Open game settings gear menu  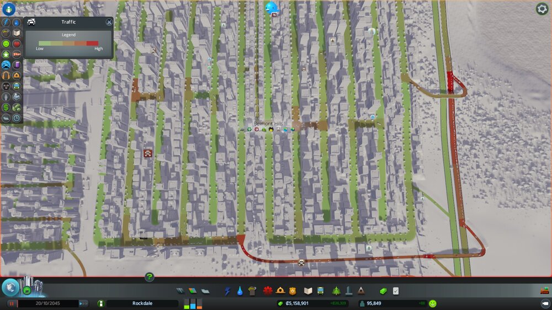pos(542,9)
